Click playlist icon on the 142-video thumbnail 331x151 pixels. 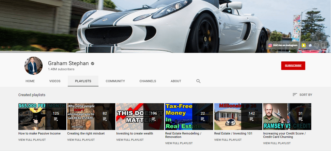point(252,119)
